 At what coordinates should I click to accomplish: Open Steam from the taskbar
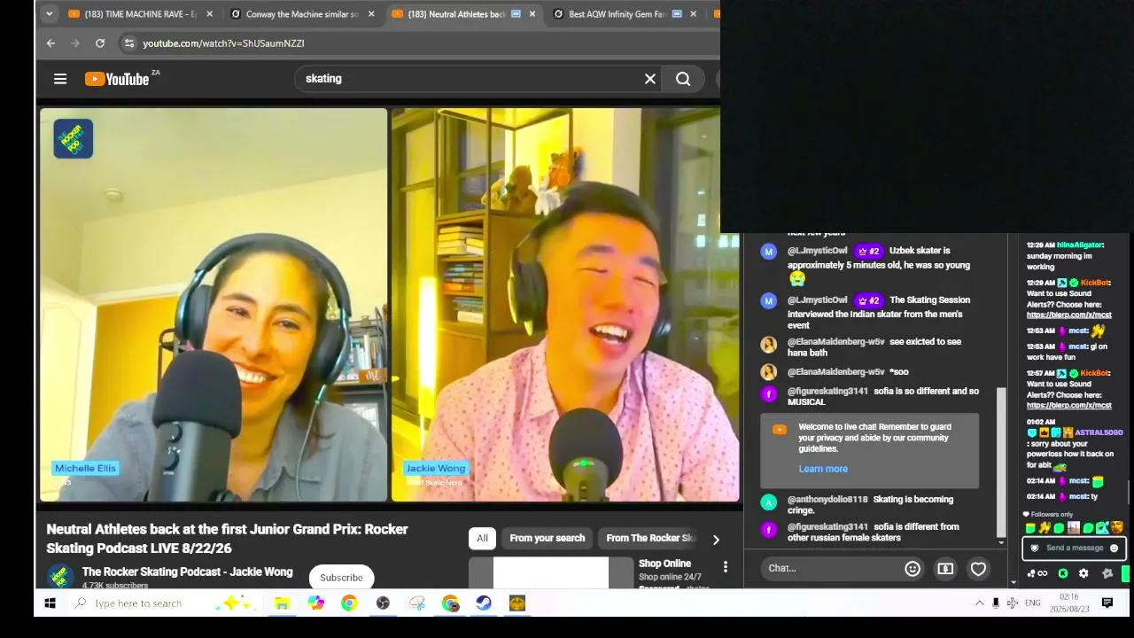(x=484, y=603)
